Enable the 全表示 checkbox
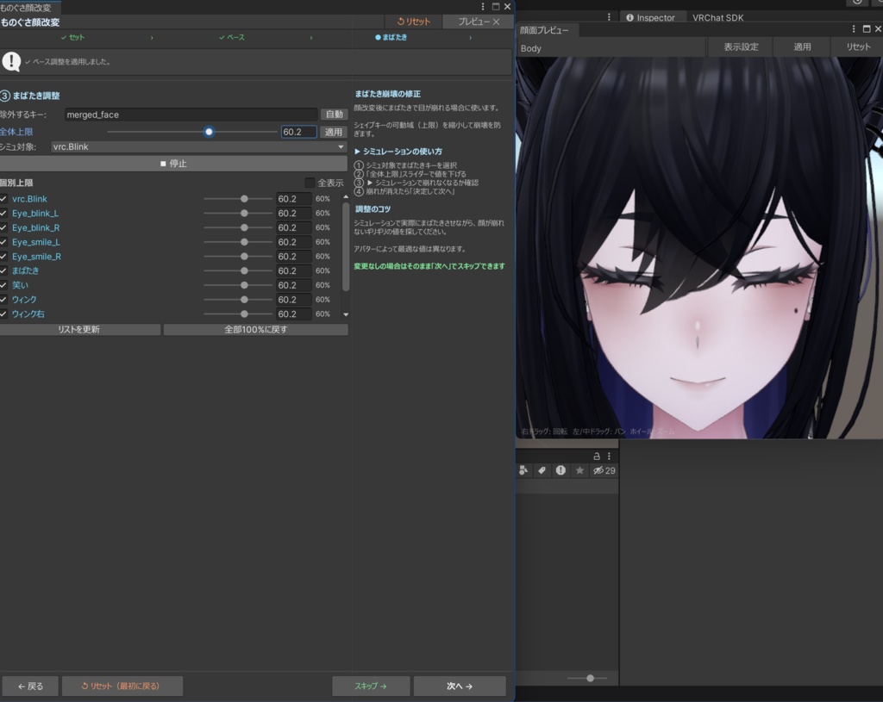The image size is (883, 702). click(310, 183)
